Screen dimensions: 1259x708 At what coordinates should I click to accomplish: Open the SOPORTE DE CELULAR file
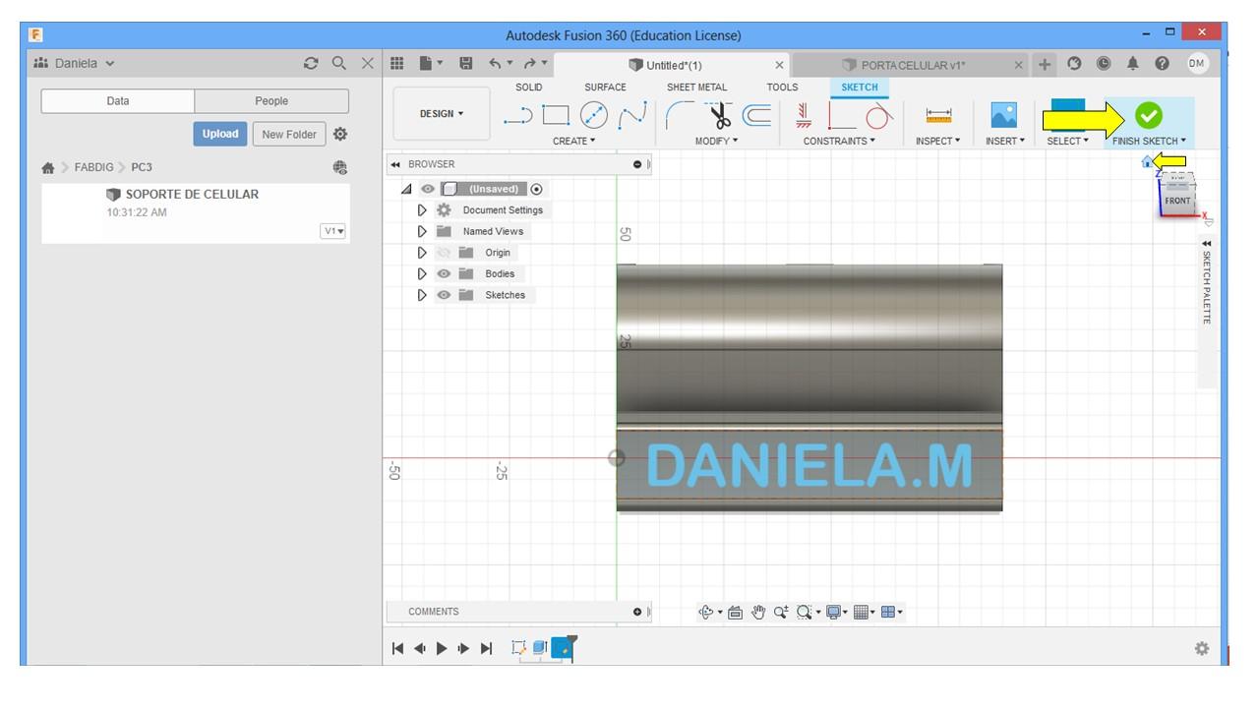pyautogui.click(x=192, y=195)
